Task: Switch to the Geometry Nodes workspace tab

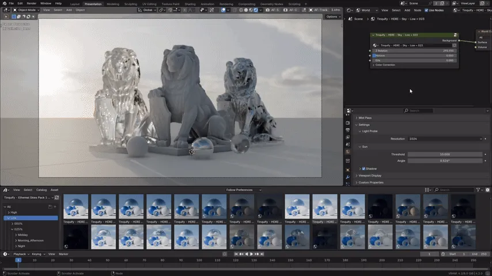Action: pos(271,4)
